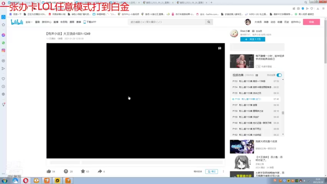Click the Windows Start button
This screenshot has height=184, width=327.
(x=4, y=181)
